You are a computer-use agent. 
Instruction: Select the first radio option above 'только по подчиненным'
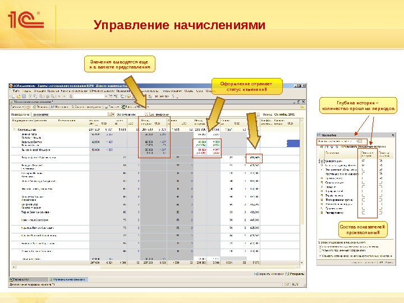pyautogui.click(x=320, y=246)
